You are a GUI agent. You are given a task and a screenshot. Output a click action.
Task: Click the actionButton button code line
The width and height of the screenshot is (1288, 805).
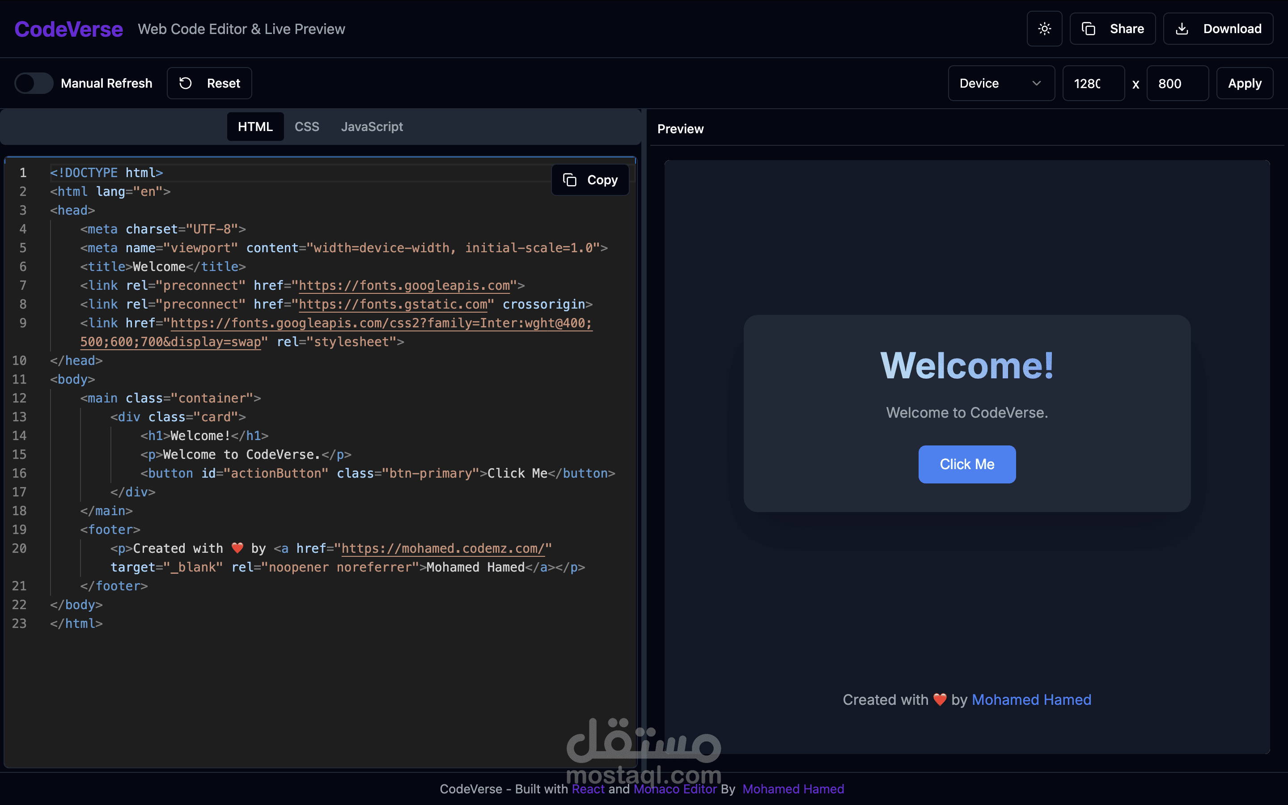tap(378, 473)
